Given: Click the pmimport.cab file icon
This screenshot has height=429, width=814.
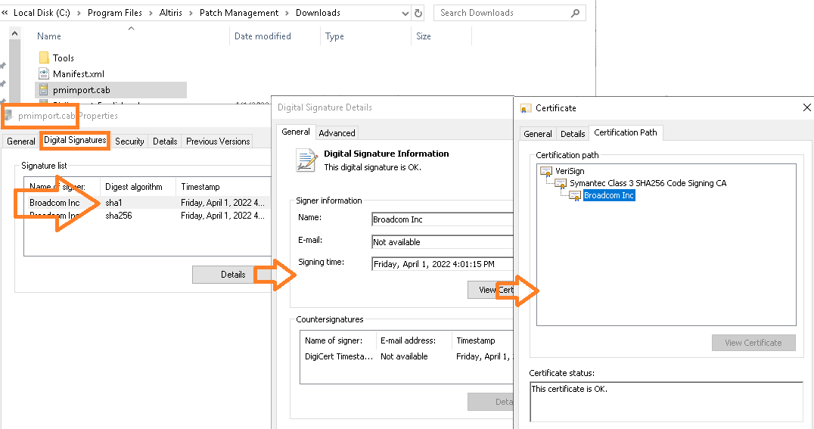Looking at the screenshot, I should pyautogui.click(x=44, y=90).
